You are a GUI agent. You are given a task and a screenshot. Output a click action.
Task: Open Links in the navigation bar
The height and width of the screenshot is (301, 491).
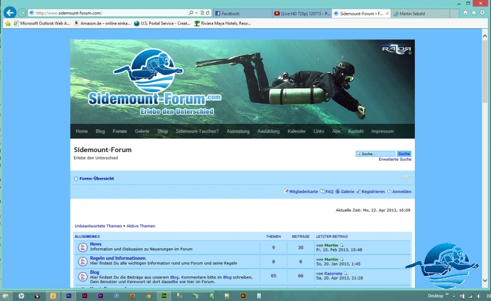319,131
